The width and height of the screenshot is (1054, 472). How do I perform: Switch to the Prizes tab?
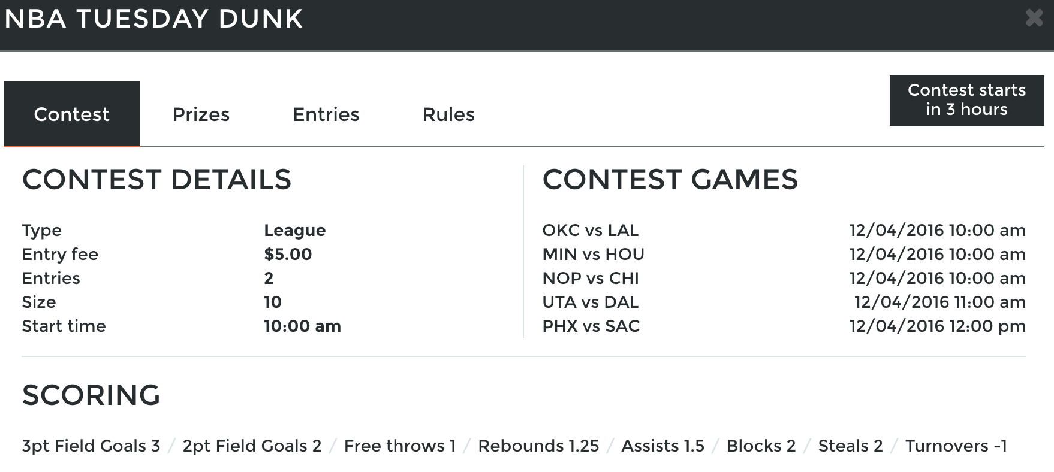point(201,114)
